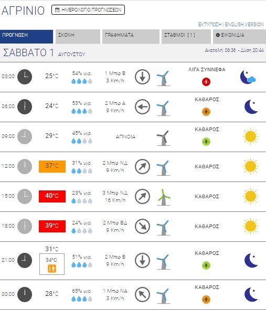
Task: Click the orange 37°C temperature box
Action: [52, 166]
